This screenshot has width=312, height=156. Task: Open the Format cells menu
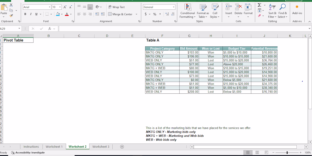click(248, 11)
